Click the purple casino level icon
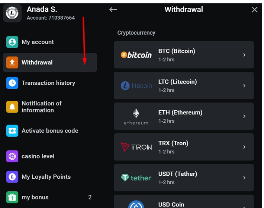264x208 pixels. 12,156
